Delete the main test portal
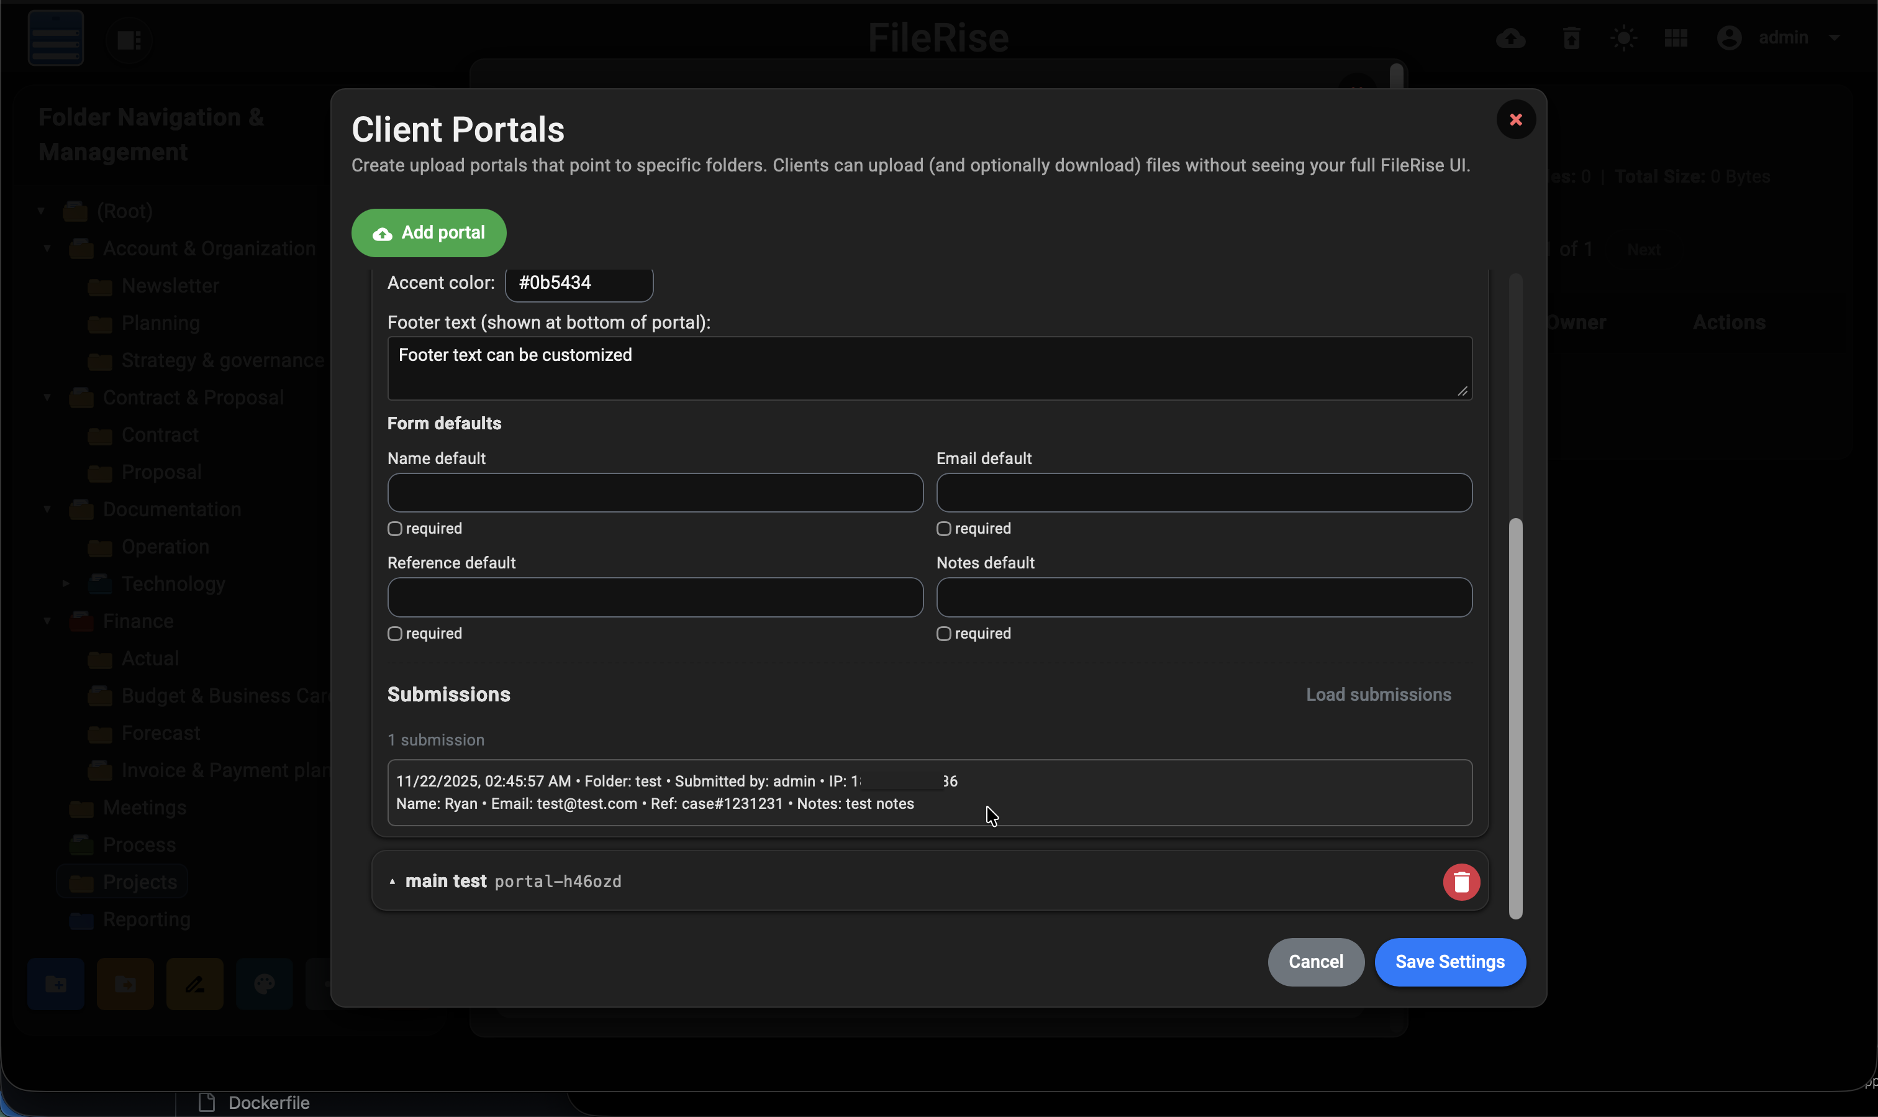 pyautogui.click(x=1461, y=882)
